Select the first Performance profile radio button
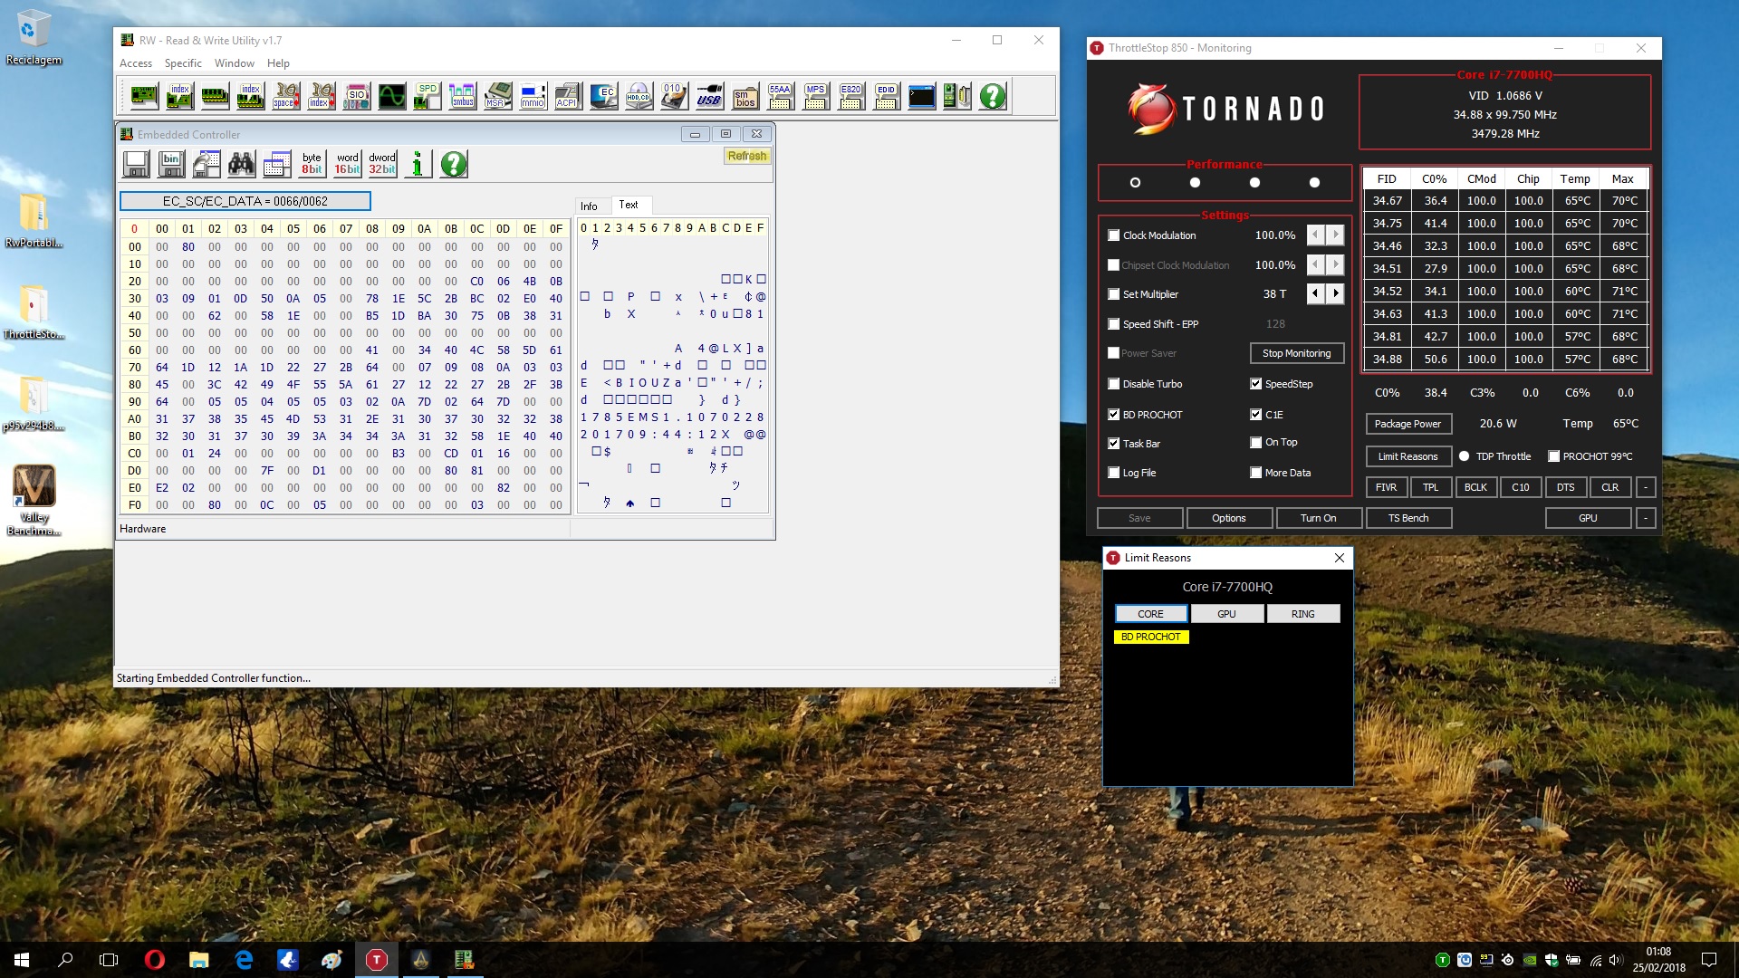Image resolution: width=1739 pixels, height=978 pixels. 1135,183
